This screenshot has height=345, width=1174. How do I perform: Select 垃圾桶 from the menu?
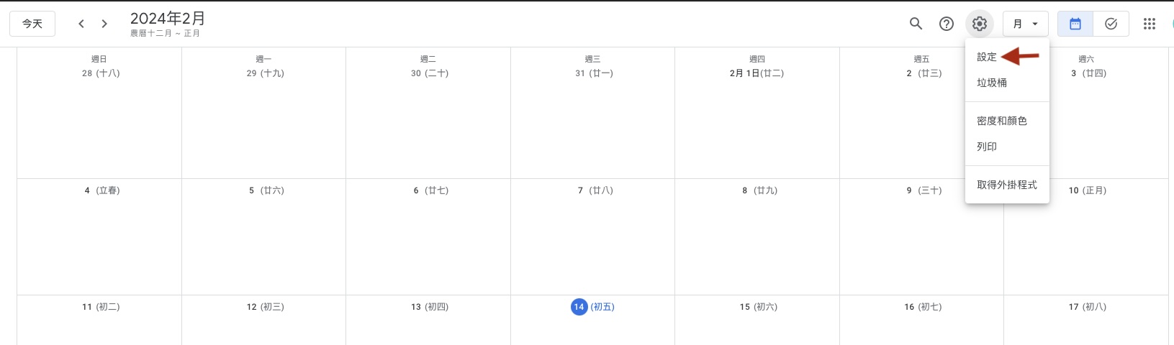[992, 83]
